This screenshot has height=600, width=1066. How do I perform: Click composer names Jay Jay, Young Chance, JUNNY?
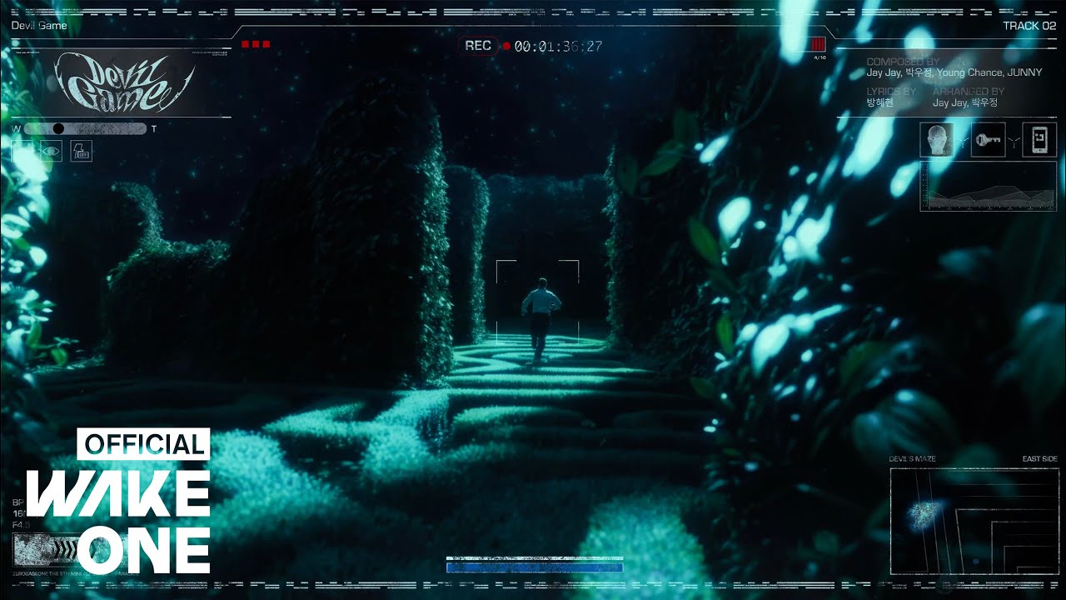(x=954, y=73)
